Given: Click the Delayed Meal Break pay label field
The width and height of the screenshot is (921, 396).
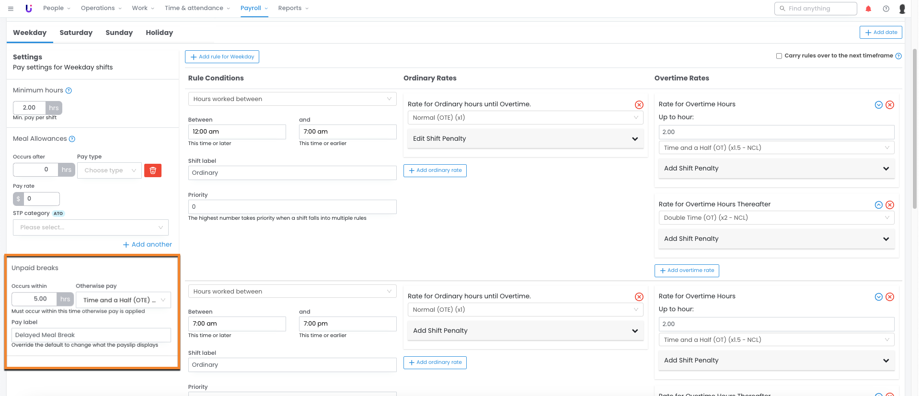Looking at the screenshot, I should click(x=91, y=335).
